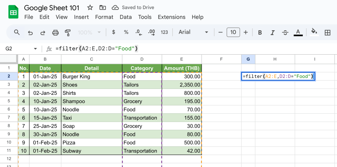Expand the Name box G2 dropdown
Image resolution: width=337 pixels, height=167 pixels.
click(x=36, y=49)
